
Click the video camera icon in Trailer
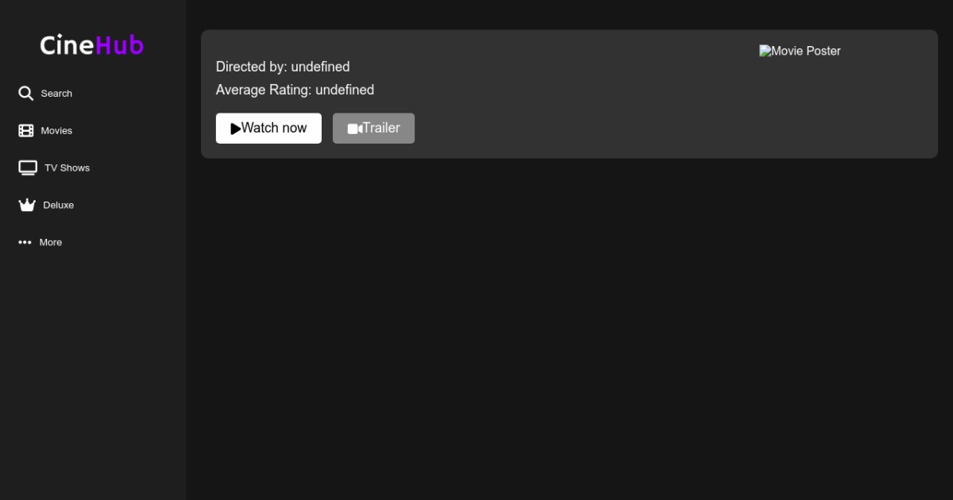[x=354, y=129]
